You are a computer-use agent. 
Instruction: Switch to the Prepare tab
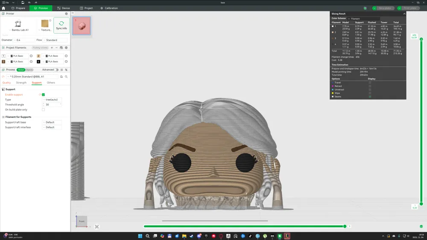point(18,8)
